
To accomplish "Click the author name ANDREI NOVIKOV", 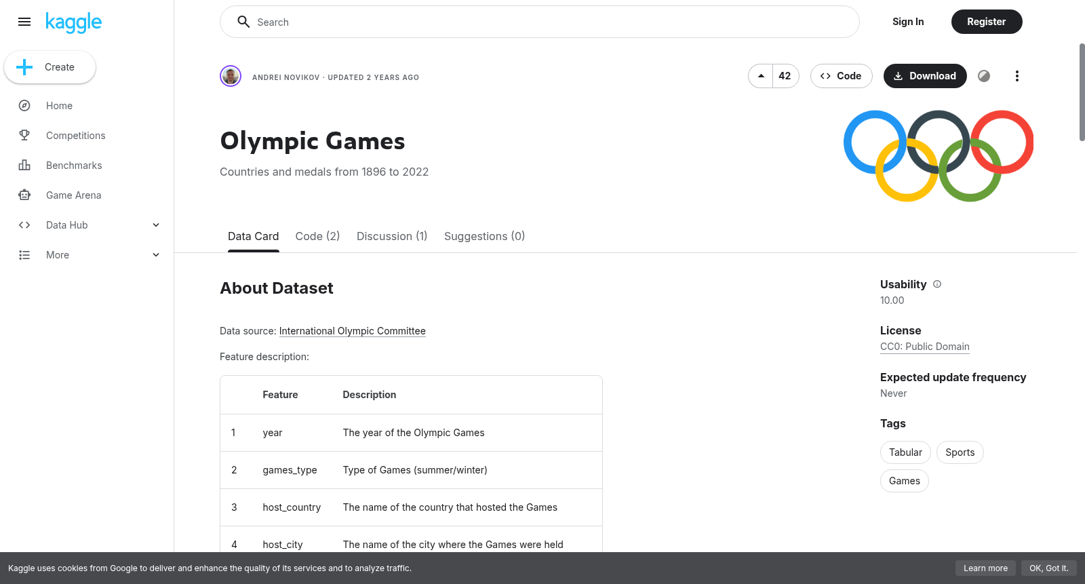I will [x=286, y=77].
